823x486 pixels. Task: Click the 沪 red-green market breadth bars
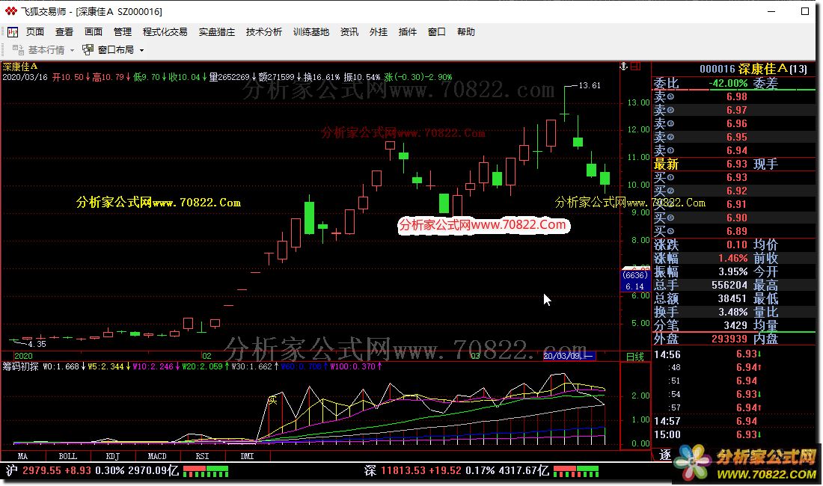[205, 471]
